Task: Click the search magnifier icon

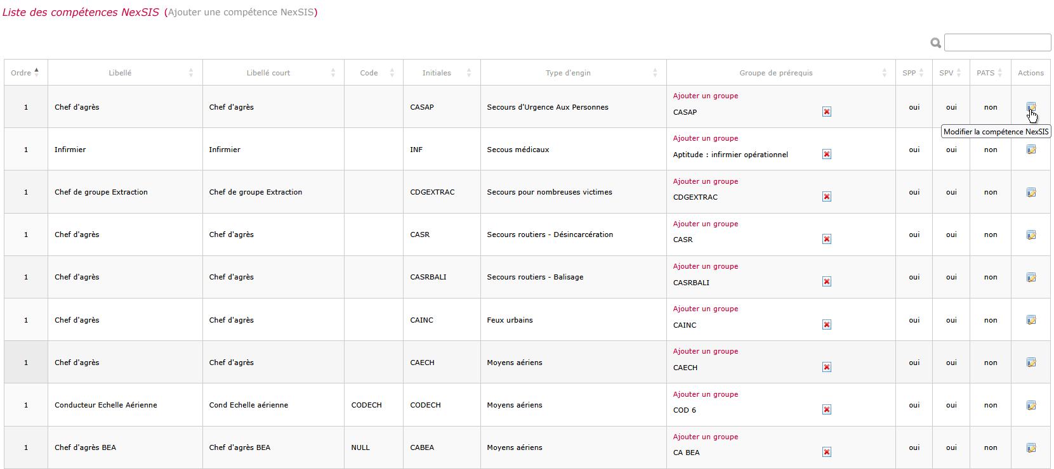Action: pyautogui.click(x=935, y=43)
